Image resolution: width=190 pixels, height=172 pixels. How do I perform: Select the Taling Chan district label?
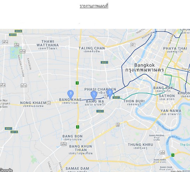(92, 49)
